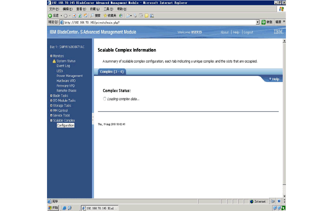Viewport: 311px width, 211px height.
Task: Click the Print toolbar icon
Action: (135, 16)
